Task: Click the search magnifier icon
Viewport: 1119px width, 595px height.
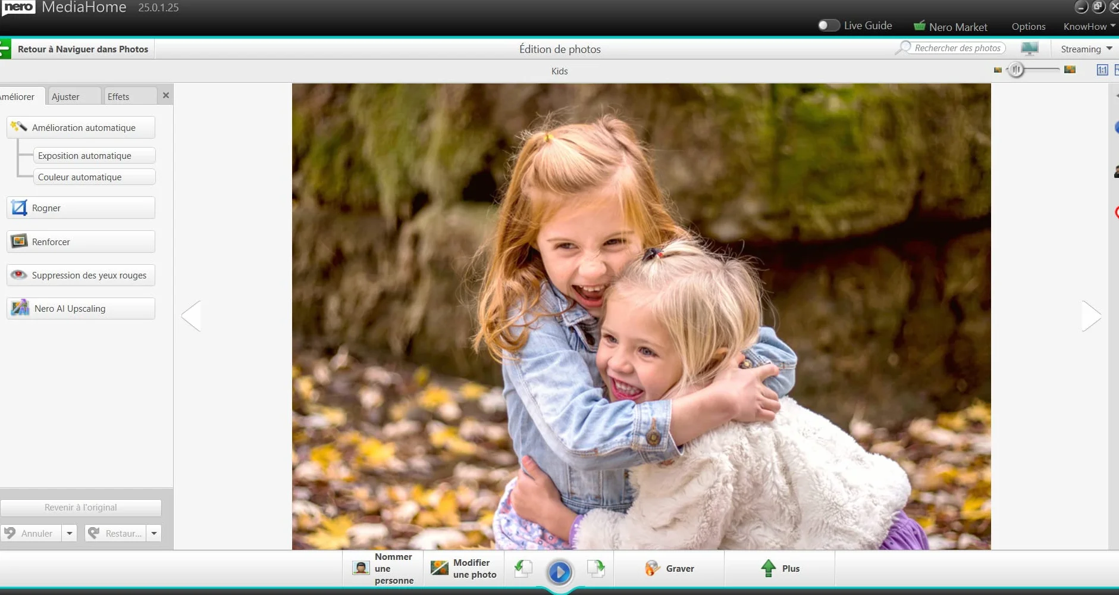Action: [x=903, y=48]
